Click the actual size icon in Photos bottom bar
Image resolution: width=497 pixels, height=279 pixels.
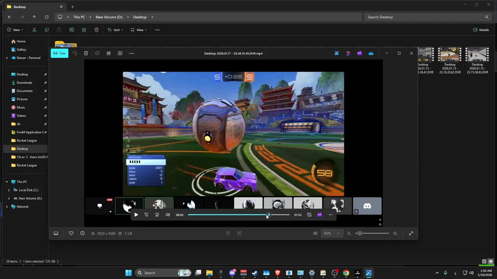(239, 233)
